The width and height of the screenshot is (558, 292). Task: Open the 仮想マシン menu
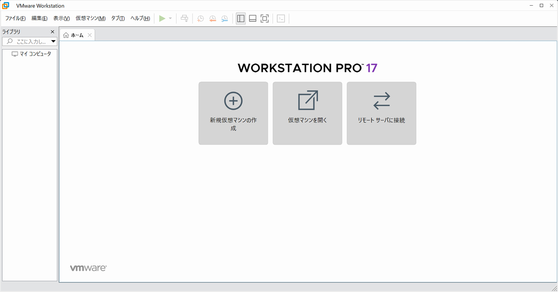click(x=90, y=18)
